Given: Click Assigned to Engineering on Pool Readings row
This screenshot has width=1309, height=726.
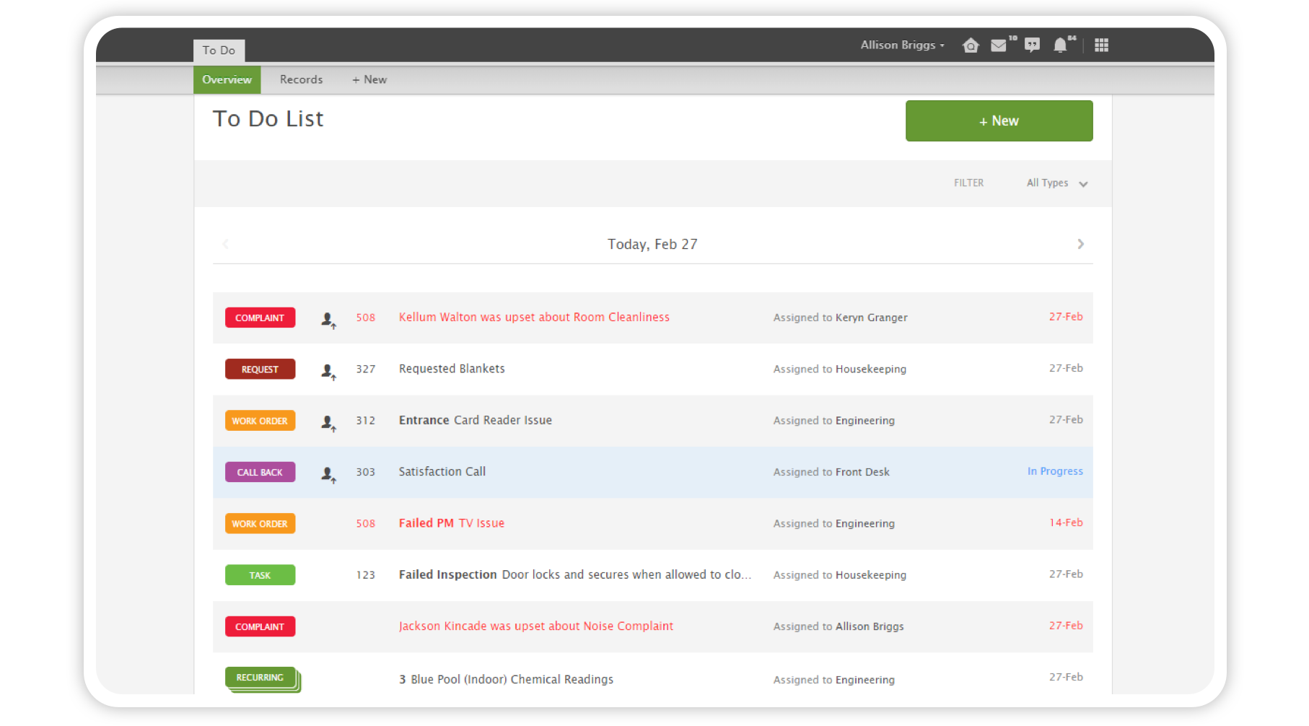Looking at the screenshot, I should point(834,680).
